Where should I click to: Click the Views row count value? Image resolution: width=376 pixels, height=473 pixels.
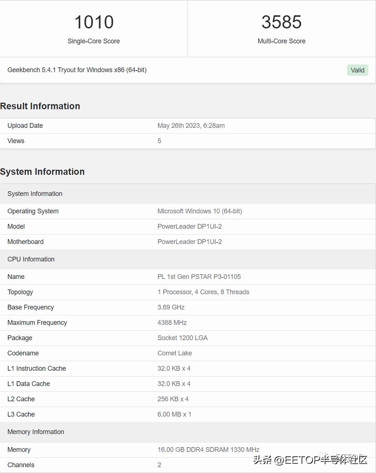(159, 141)
